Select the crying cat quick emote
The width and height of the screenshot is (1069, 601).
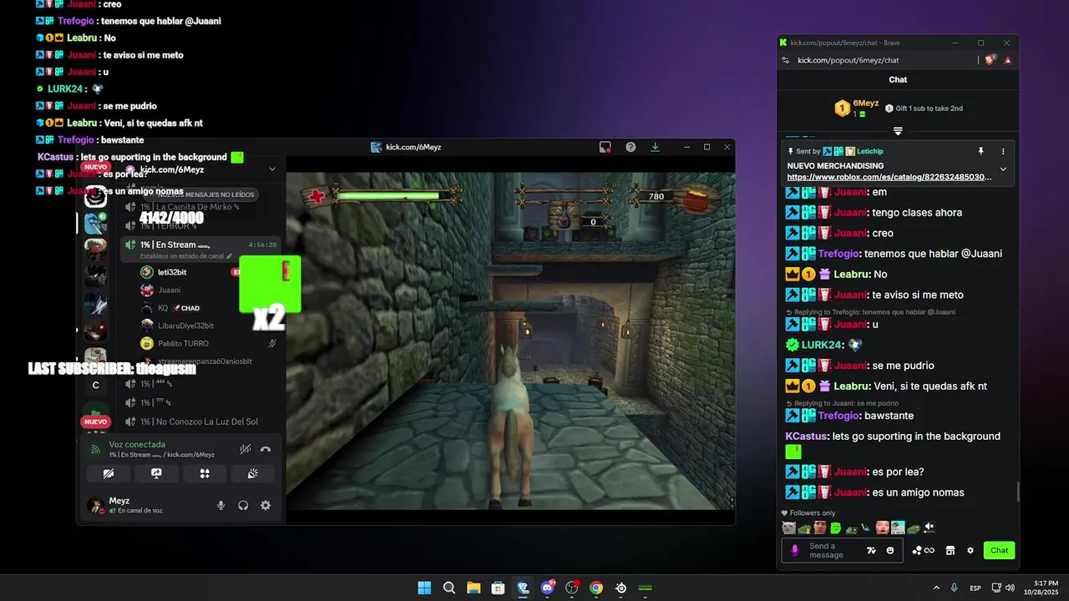click(788, 528)
